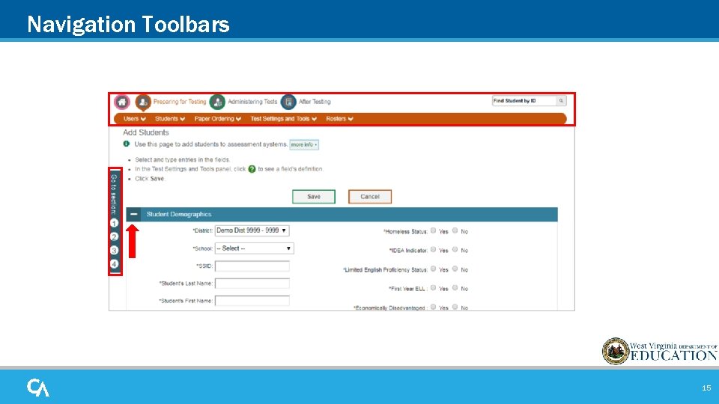The image size is (719, 404).
Task: Open the Test Settings and Tools menu
Action: 283,119
